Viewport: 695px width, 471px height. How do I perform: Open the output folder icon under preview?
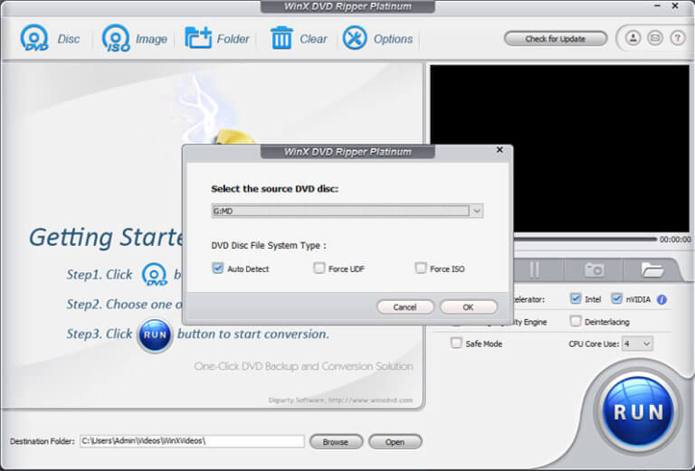click(x=652, y=269)
